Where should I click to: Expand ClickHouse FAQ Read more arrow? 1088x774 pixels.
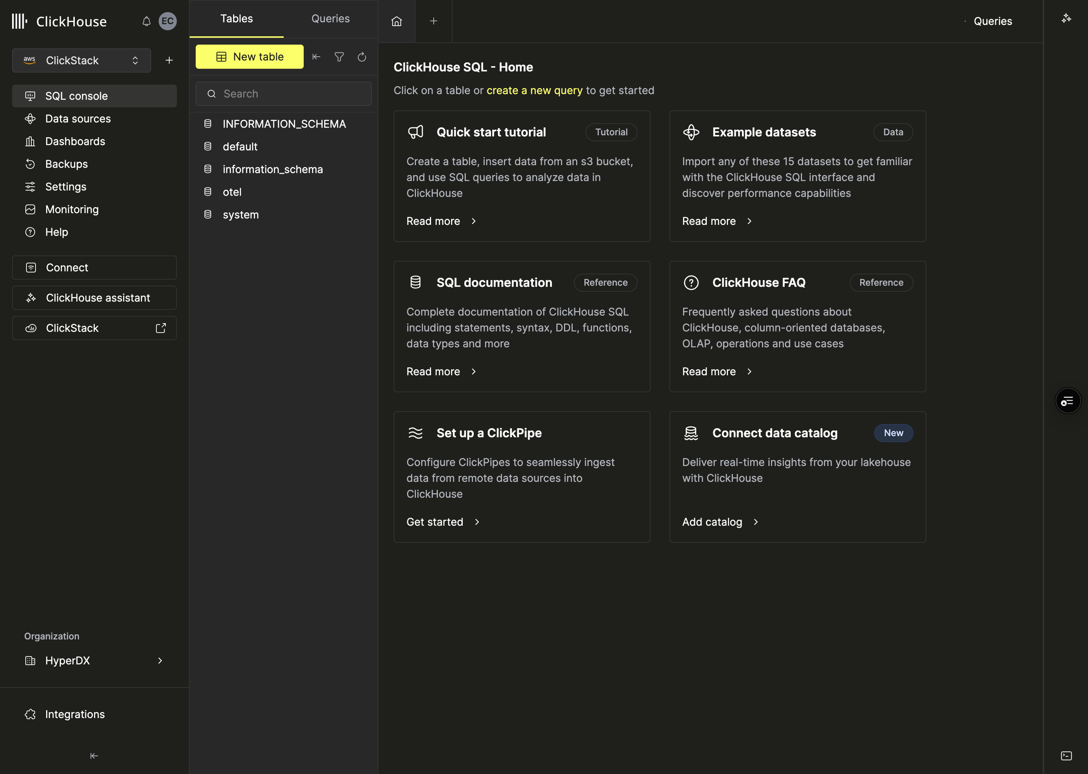(749, 372)
